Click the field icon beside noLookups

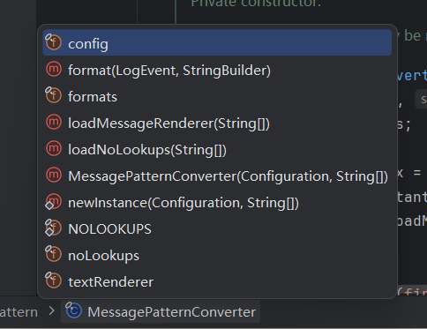coord(53,254)
